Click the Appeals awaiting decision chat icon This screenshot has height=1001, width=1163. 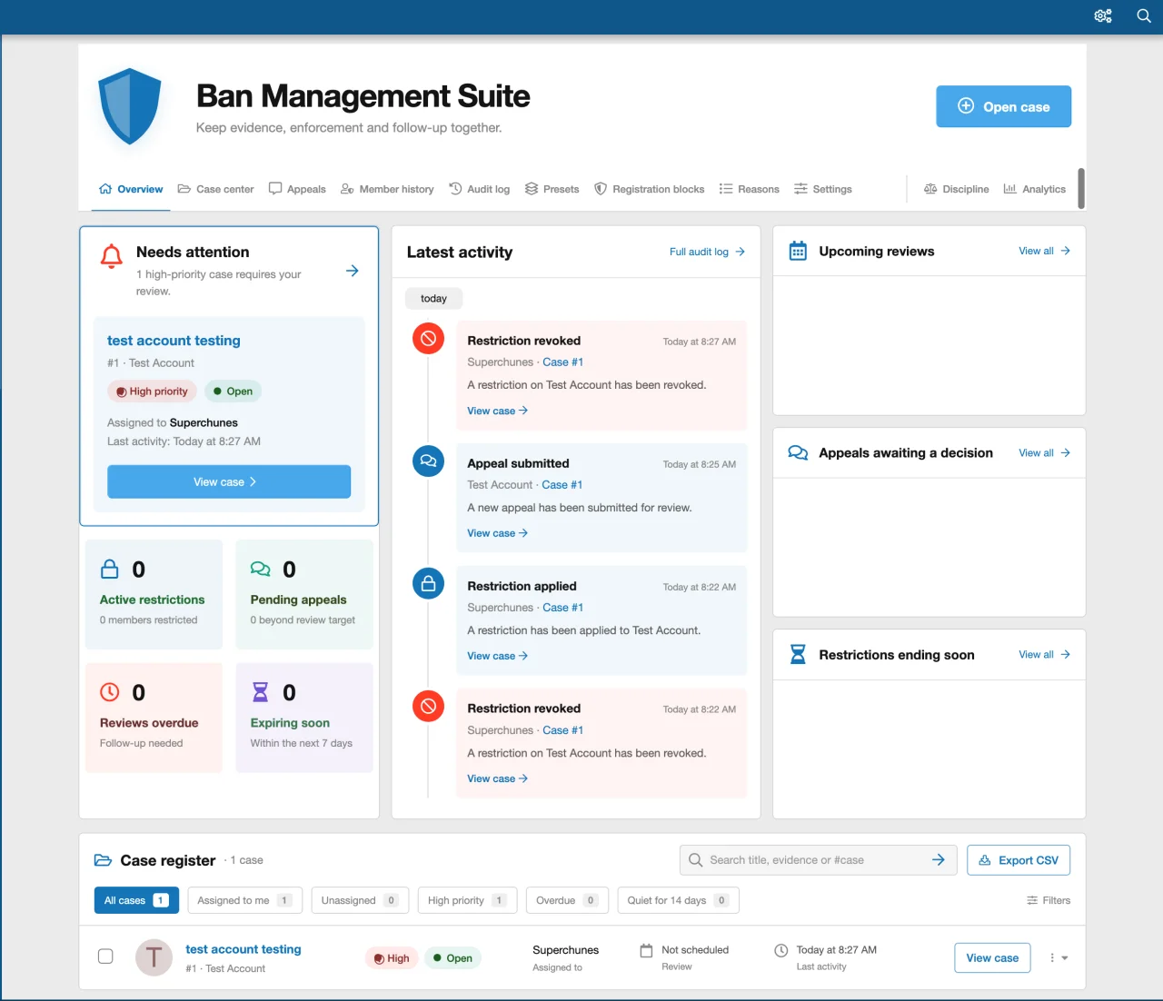798,452
